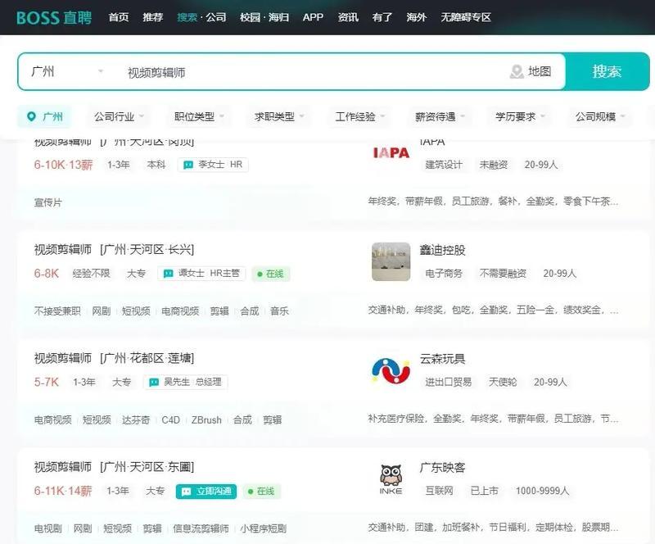Click the 音乐 skill tag
Viewport: 655px width, 544px height.
coord(279,311)
